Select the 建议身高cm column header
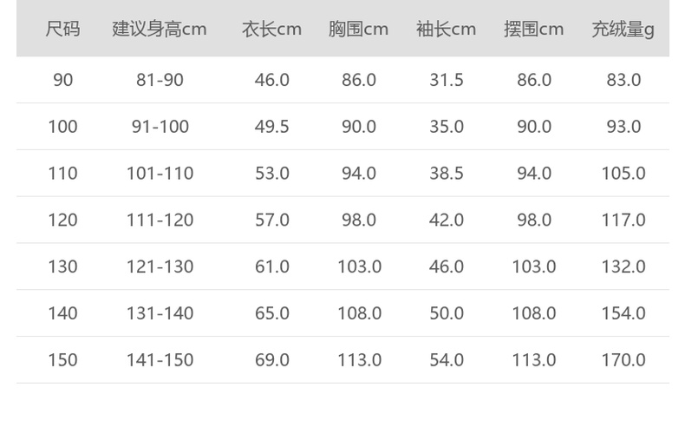The height and width of the screenshot is (421, 685). click(160, 29)
